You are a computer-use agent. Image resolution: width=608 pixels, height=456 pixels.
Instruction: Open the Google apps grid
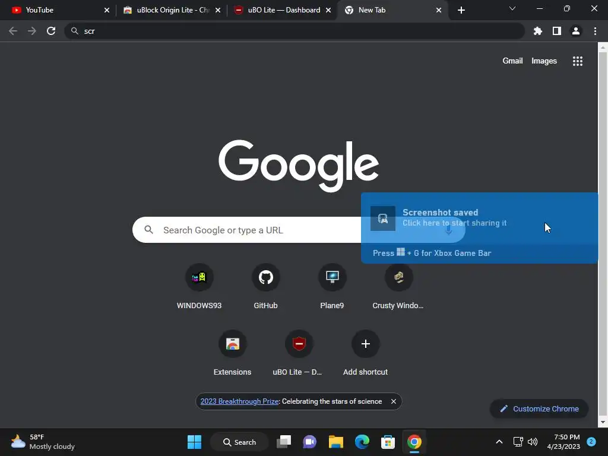[x=577, y=61]
